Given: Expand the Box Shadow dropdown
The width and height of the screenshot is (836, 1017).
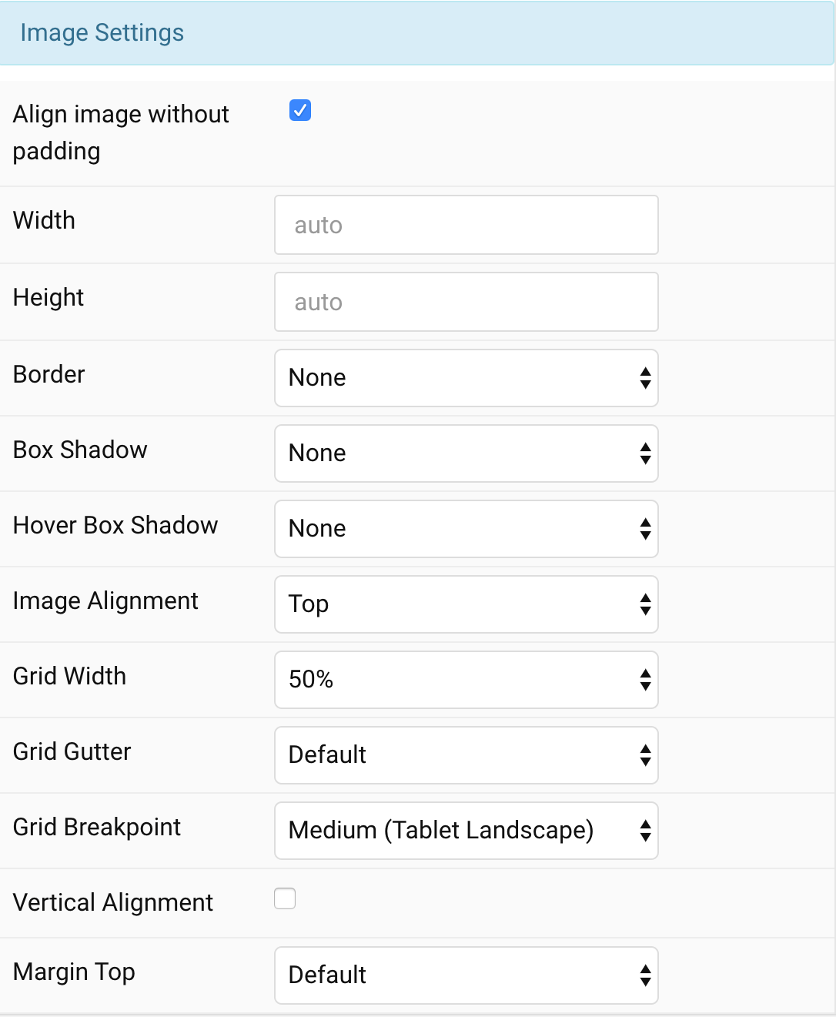Looking at the screenshot, I should pyautogui.click(x=466, y=453).
